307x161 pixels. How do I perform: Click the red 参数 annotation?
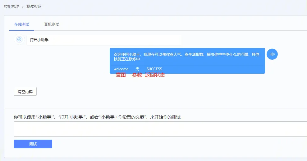coord(137,75)
